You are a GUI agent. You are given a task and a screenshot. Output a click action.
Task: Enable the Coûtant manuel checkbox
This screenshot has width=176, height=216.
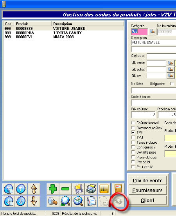(x=133, y=123)
